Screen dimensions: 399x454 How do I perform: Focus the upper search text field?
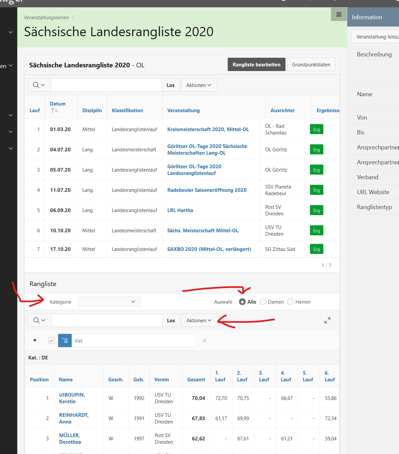(106, 85)
